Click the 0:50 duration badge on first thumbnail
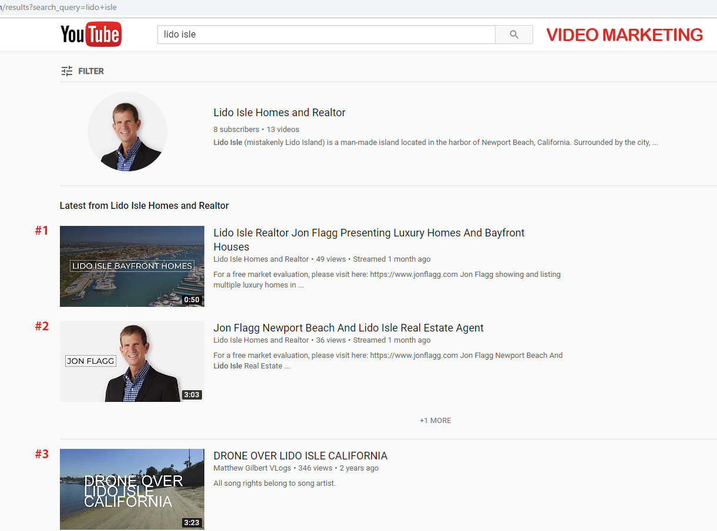 [191, 300]
